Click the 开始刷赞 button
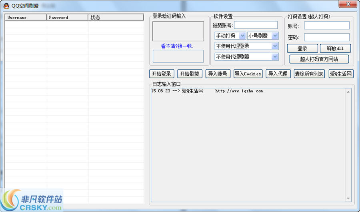This screenshot has width=360, height=212. click(190, 74)
